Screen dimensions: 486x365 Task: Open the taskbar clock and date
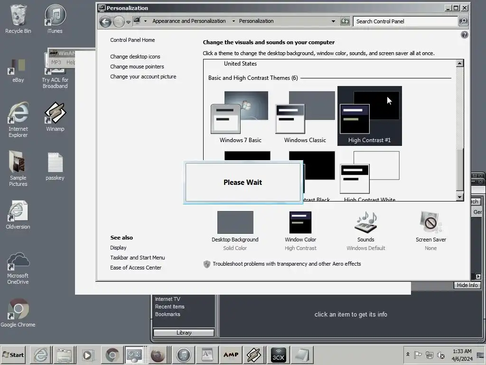[x=462, y=355]
